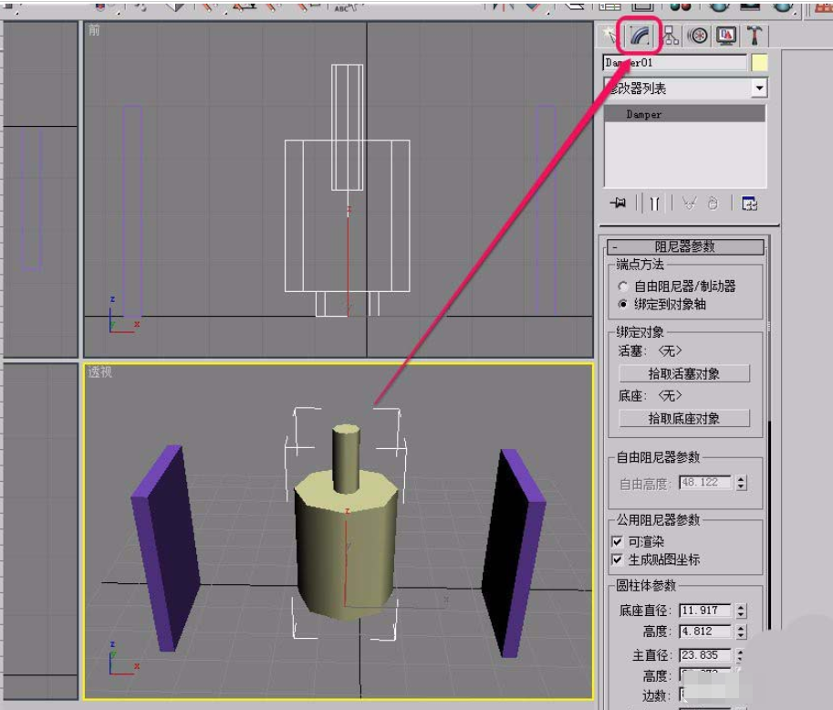Viewport: 833px width, 710px height.
Task: Switch to the Modify panel tab
Action: pyautogui.click(x=640, y=36)
